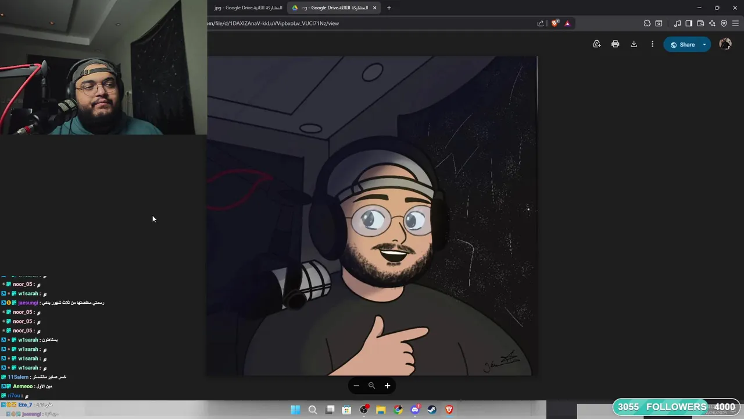
Task: Click the share page icon in address bar
Action: pos(541,23)
